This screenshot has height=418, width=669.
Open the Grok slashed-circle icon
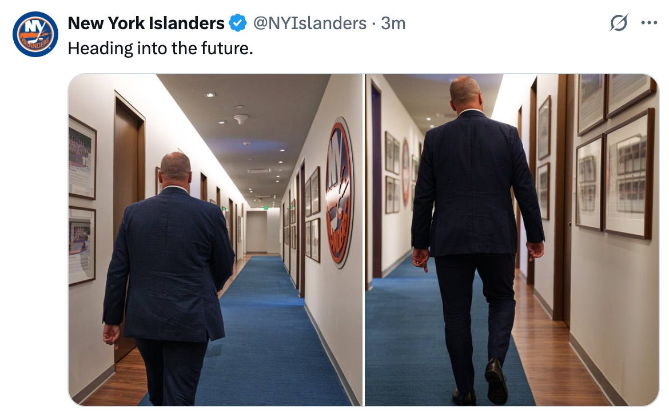[x=618, y=23]
